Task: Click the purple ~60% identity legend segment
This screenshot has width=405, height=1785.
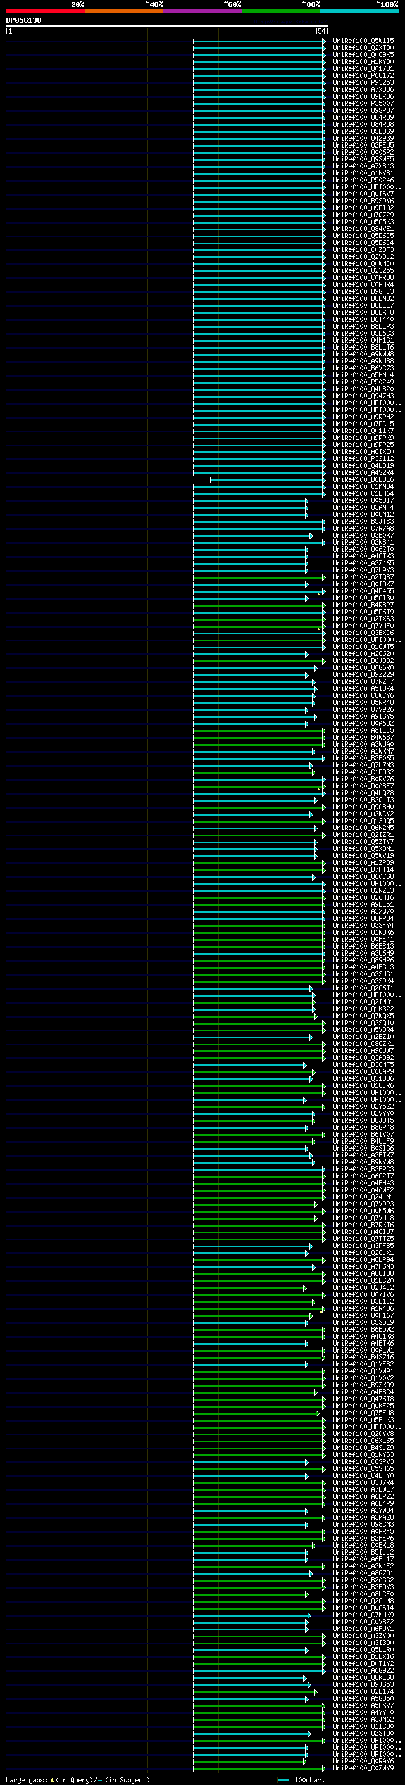Action: [203, 11]
